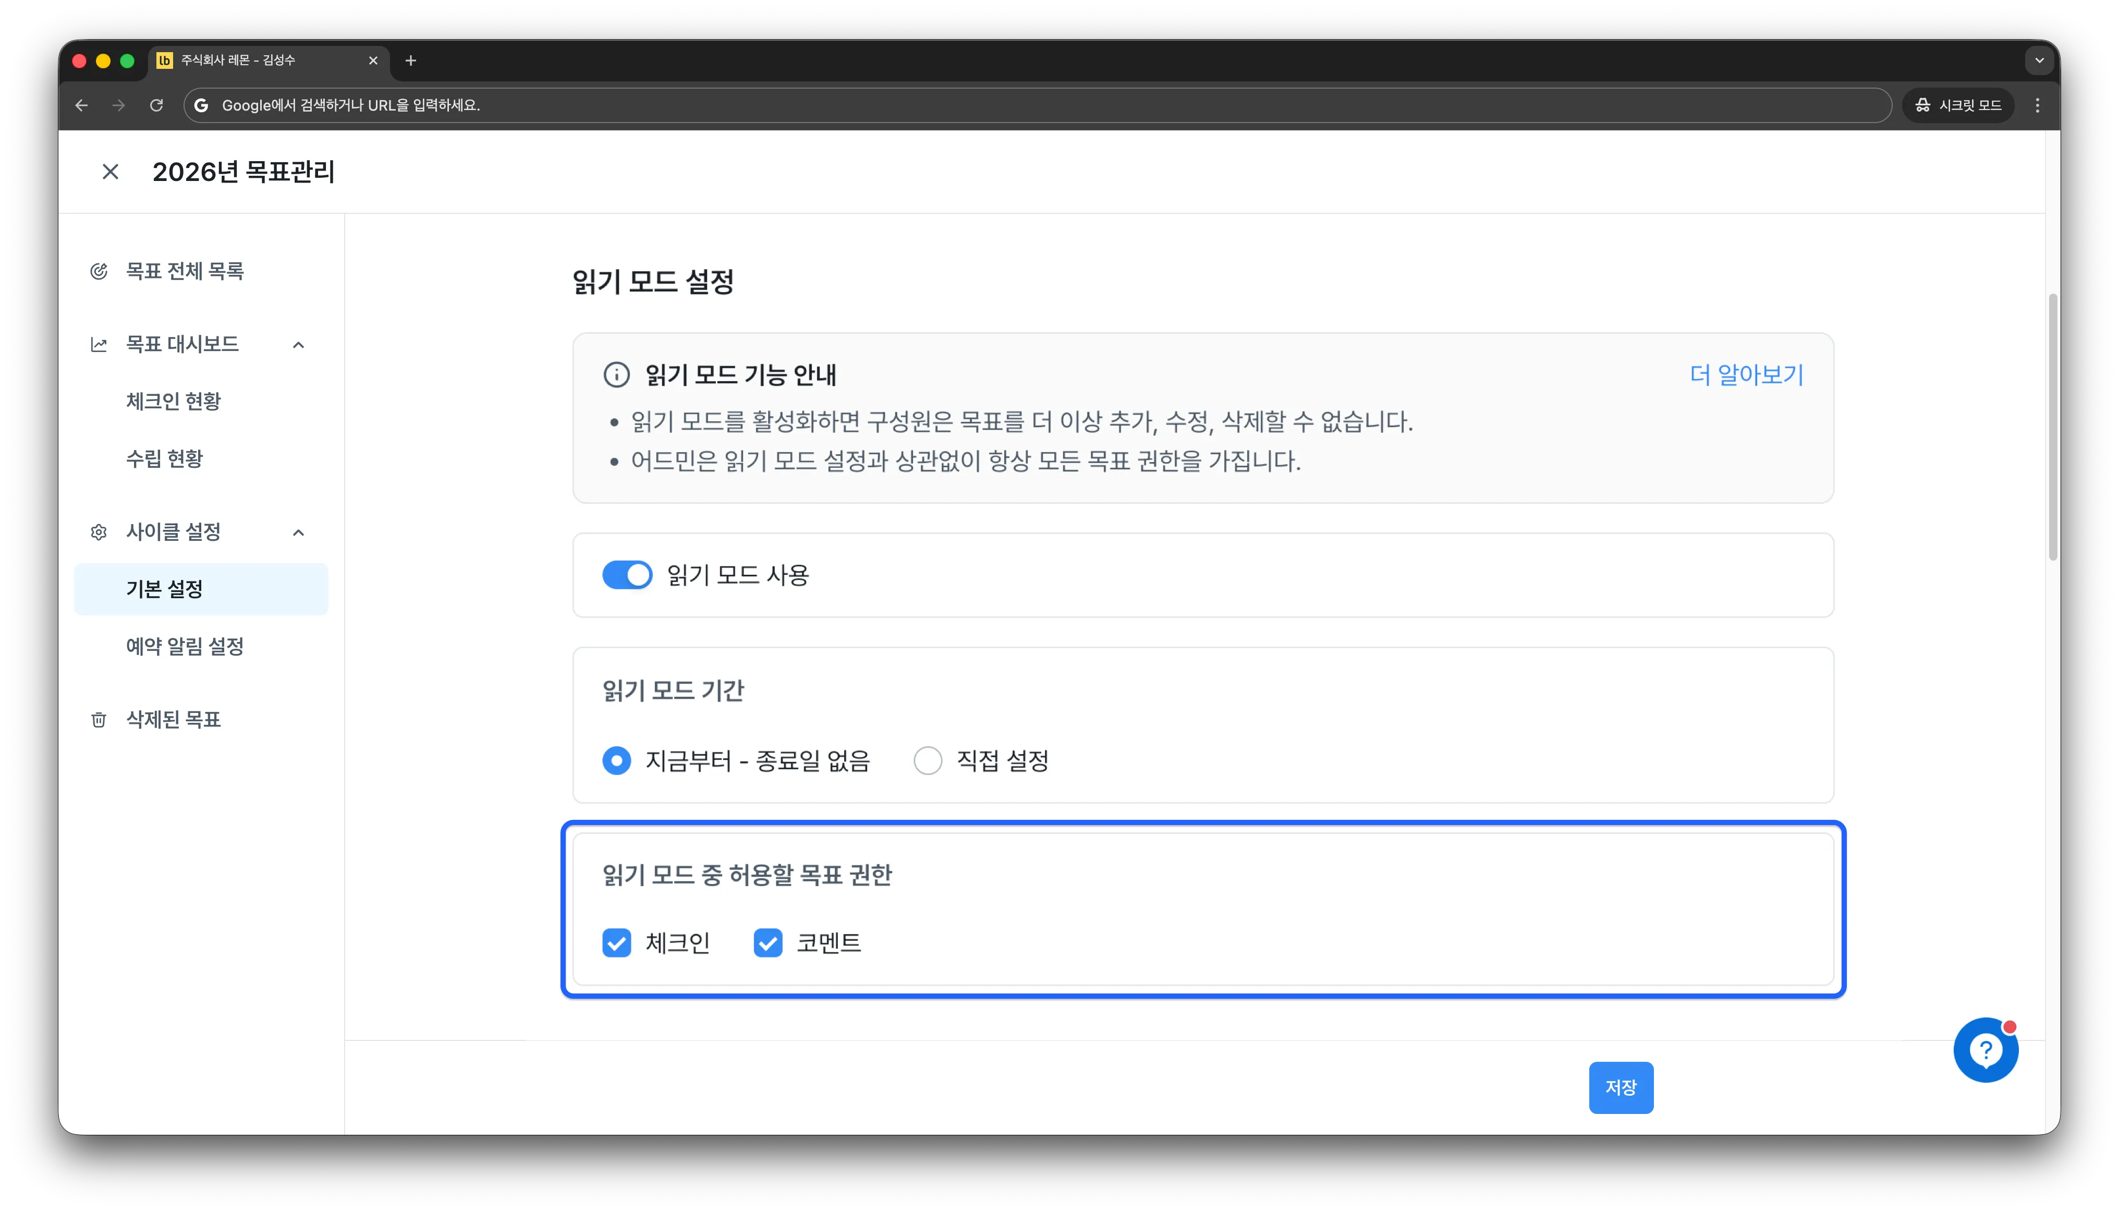Focus the browser URL address field

[x=1037, y=105]
